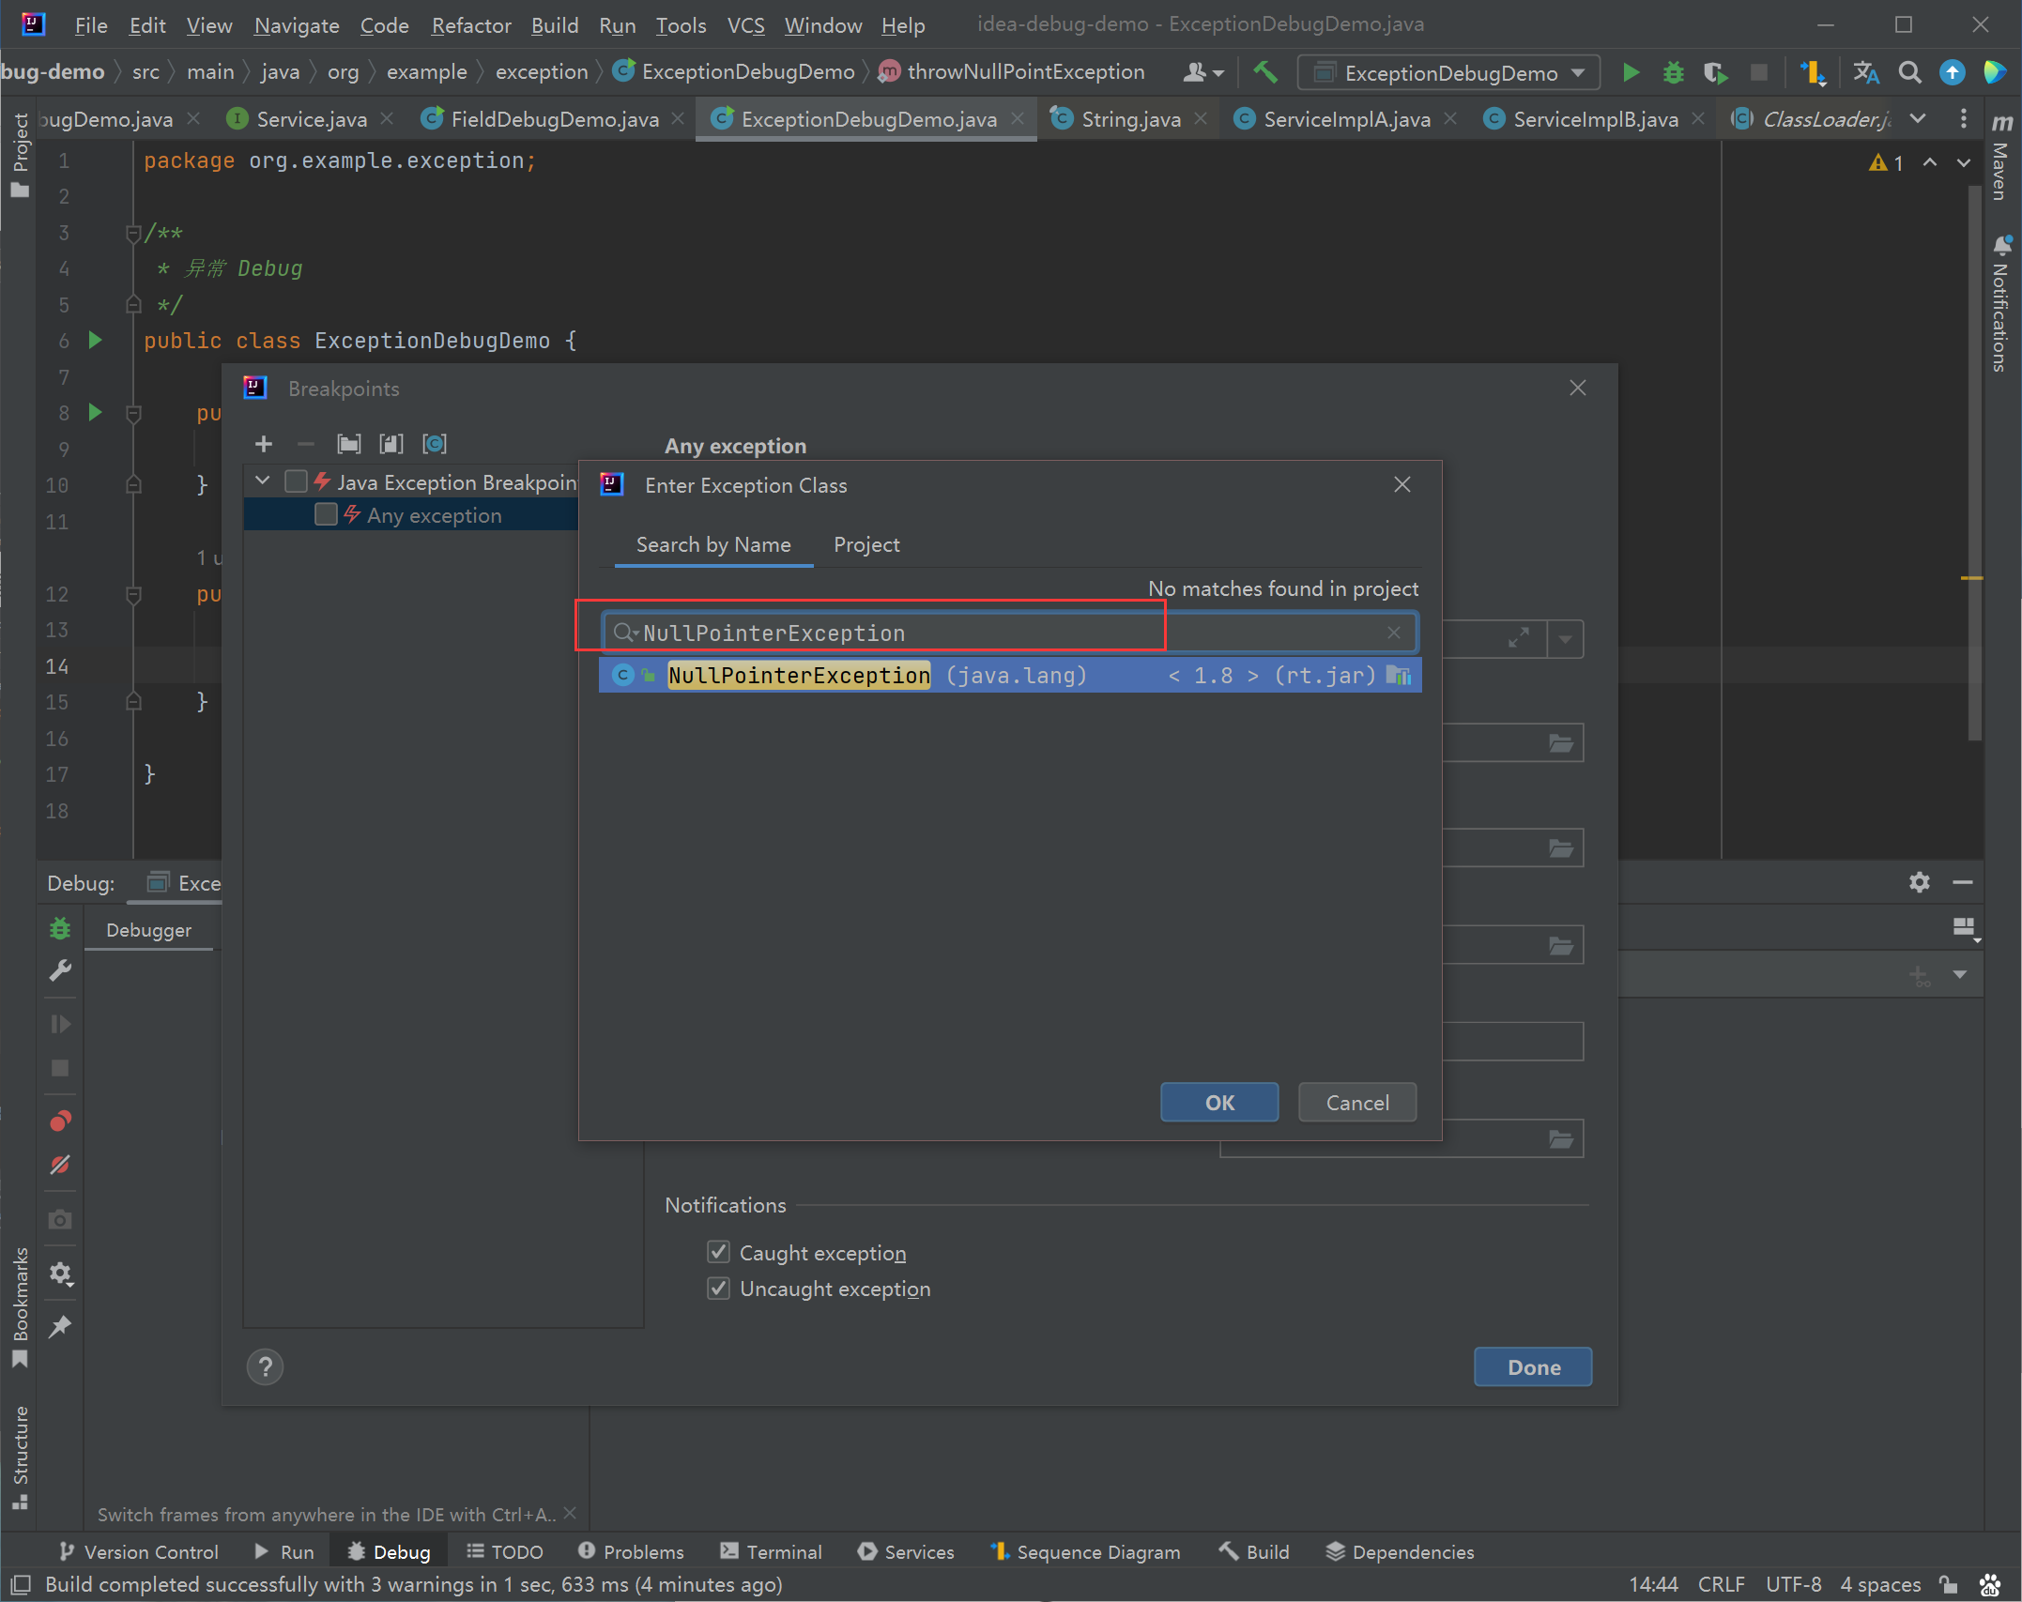Collapse Java Exception Breakpoints tree node
The image size is (2022, 1602).
coord(263,481)
